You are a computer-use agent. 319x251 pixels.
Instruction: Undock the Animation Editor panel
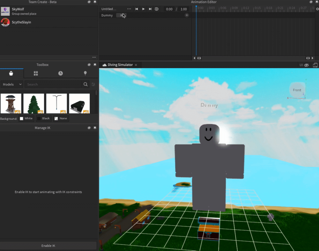click(x=311, y=2)
